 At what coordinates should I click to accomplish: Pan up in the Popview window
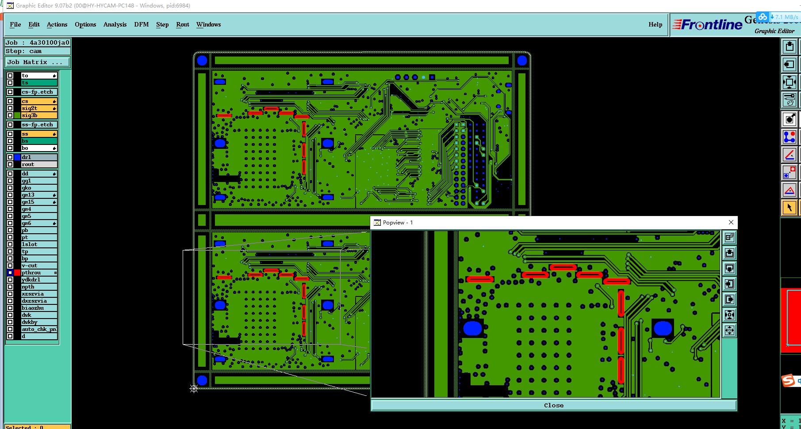point(729,253)
